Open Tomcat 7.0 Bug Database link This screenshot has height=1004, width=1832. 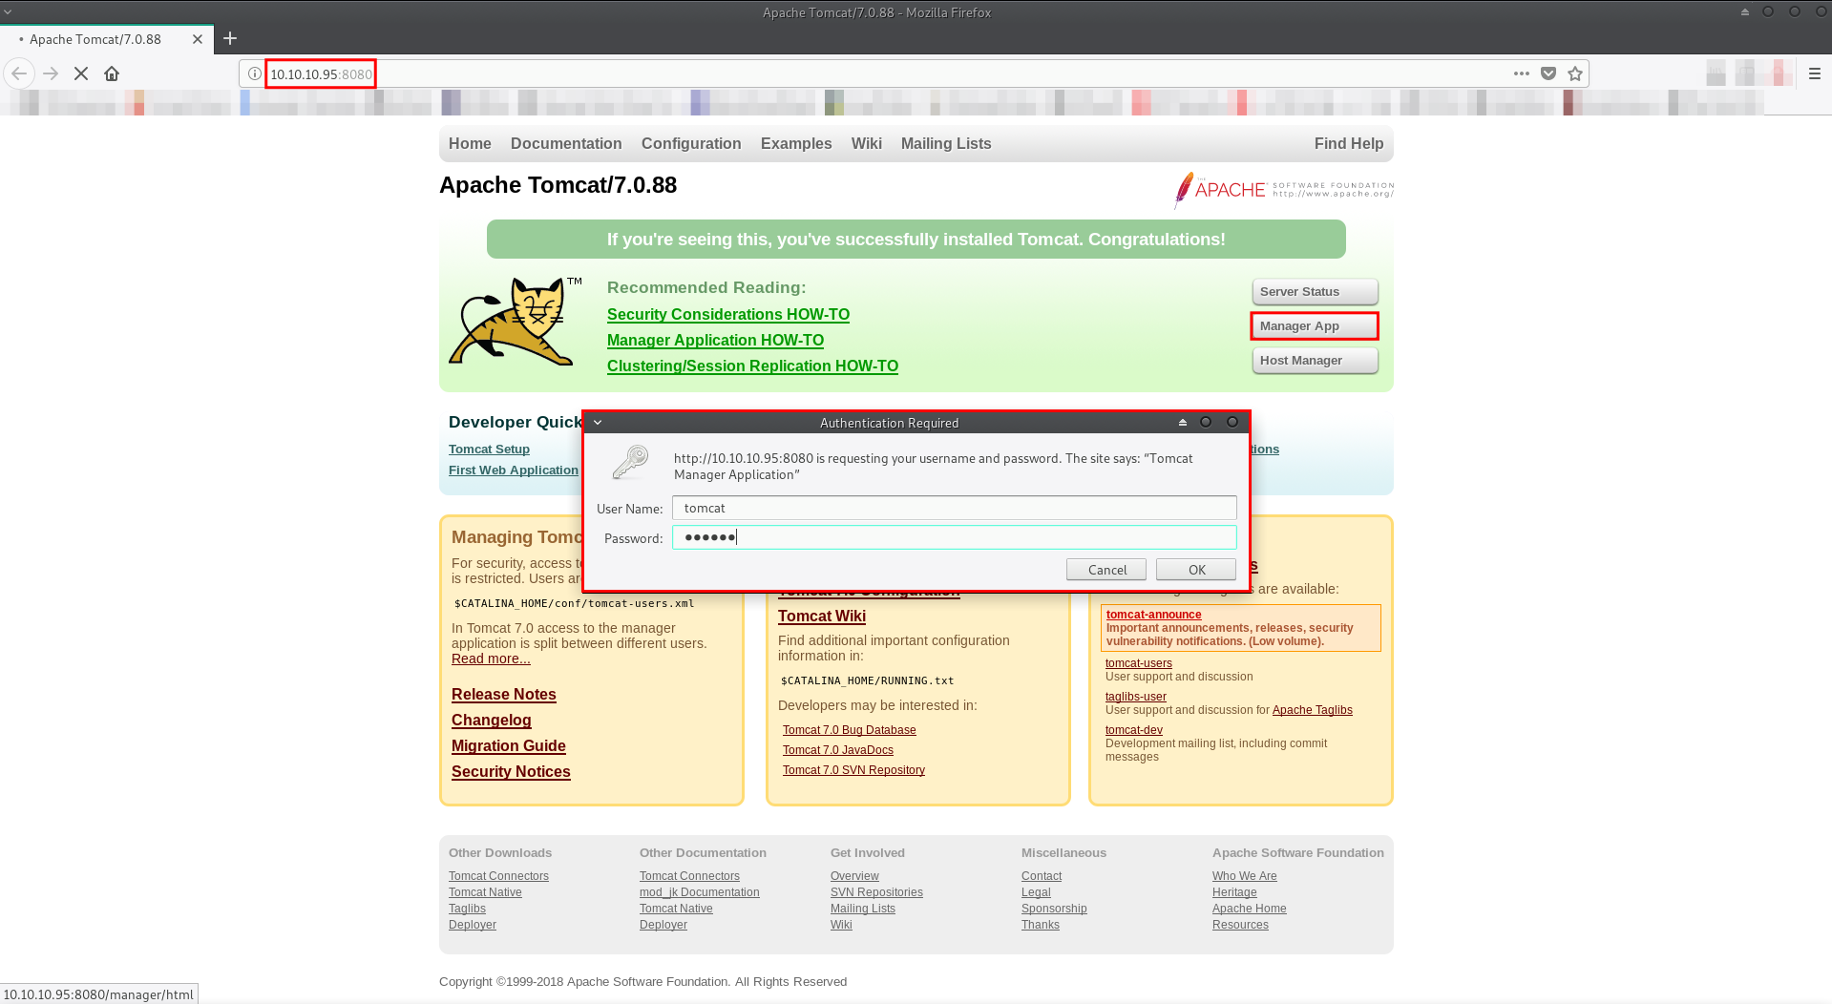click(x=849, y=730)
